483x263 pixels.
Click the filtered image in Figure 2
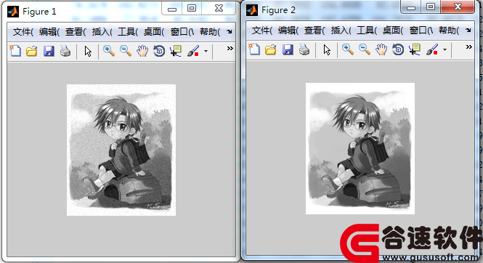click(x=360, y=148)
